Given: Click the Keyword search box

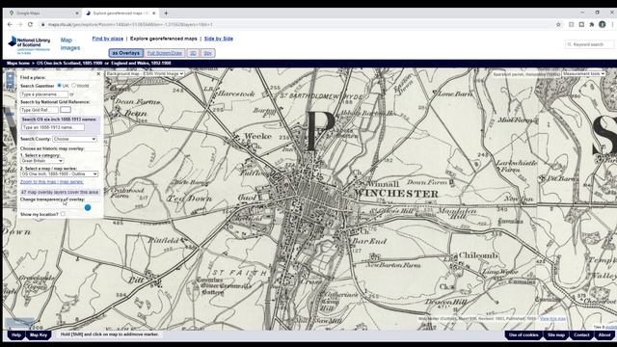Looking at the screenshot, I should pos(589,44).
